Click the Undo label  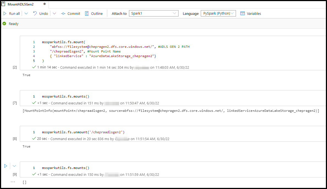tap(43, 13)
